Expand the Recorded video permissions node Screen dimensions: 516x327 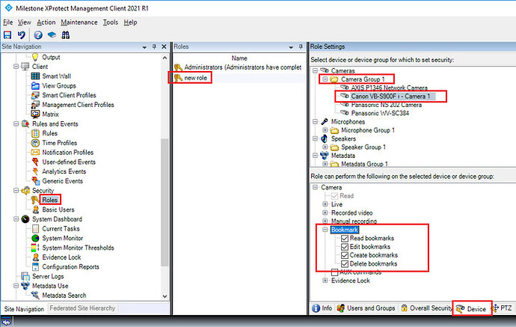325,213
